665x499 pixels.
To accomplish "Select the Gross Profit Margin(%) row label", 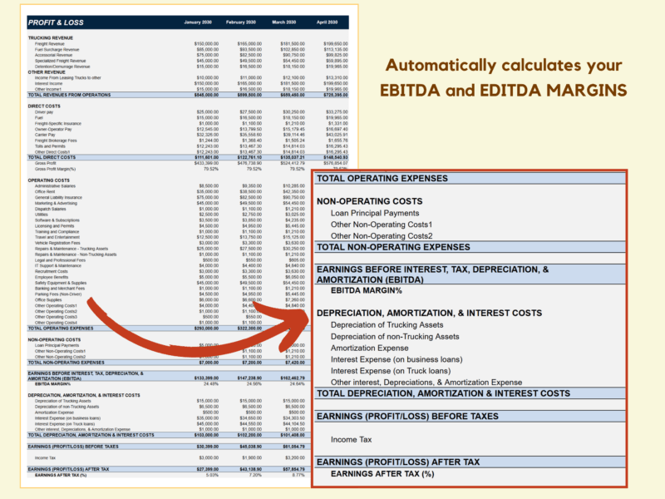I will click(55, 169).
